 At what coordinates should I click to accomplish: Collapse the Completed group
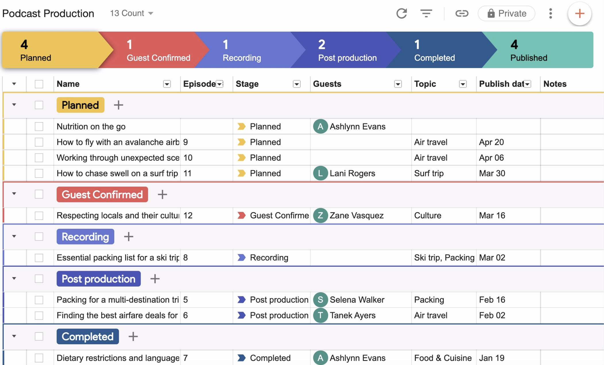[x=14, y=336]
